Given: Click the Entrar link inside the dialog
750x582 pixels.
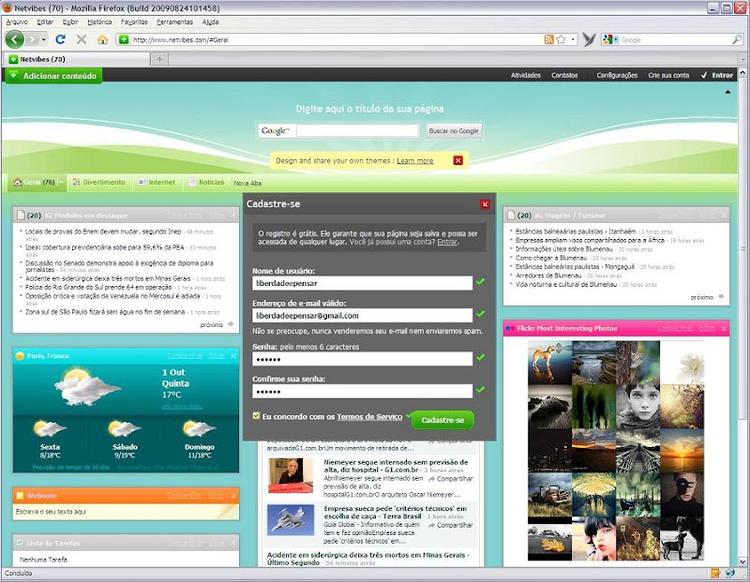Looking at the screenshot, I should (x=447, y=242).
